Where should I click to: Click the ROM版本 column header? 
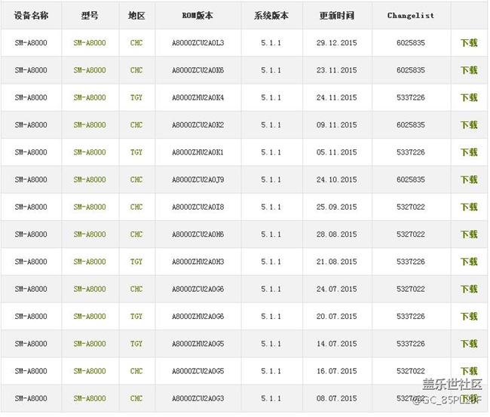(198, 15)
